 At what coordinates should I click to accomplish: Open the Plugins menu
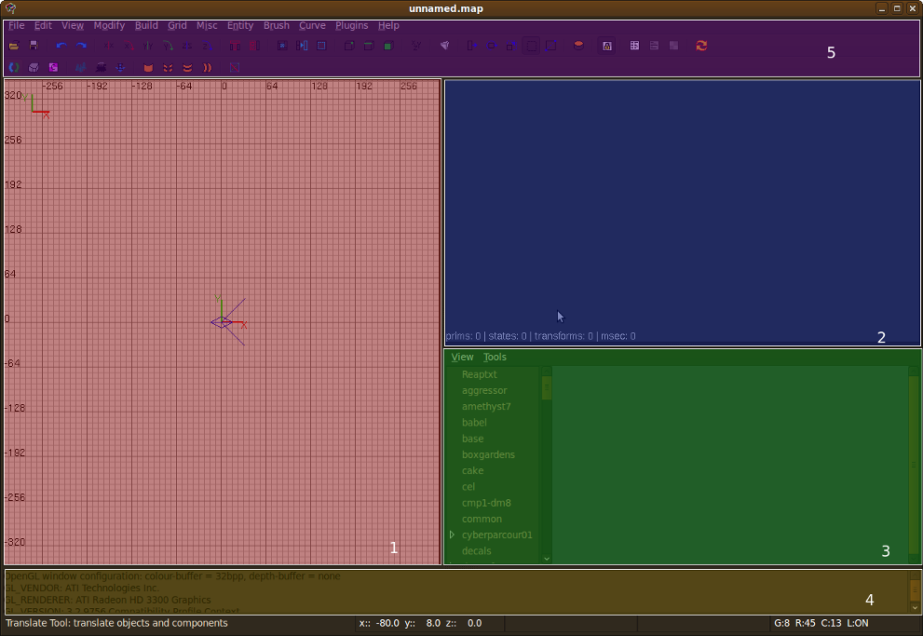[x=351, y=26]
